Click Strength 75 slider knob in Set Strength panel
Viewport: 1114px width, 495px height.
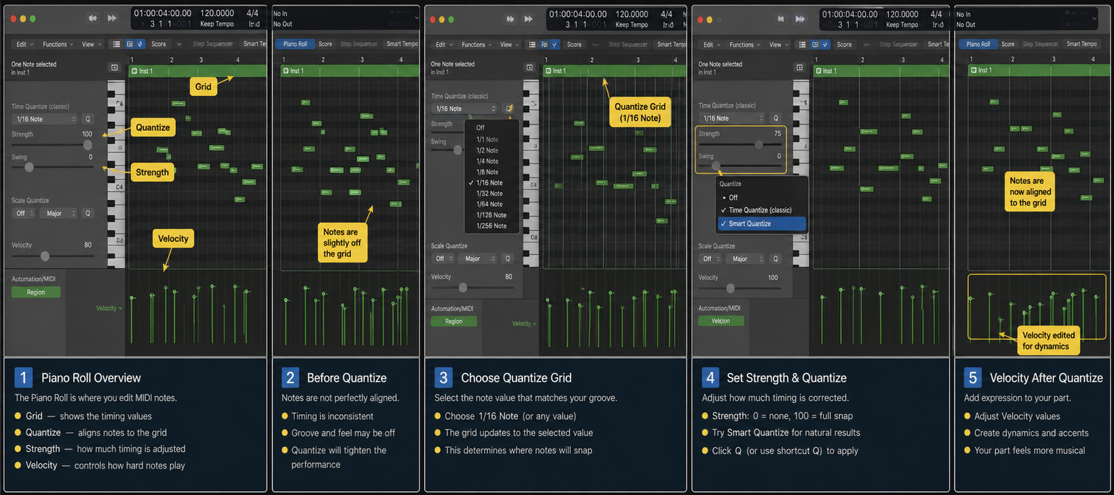coord(759,145)
